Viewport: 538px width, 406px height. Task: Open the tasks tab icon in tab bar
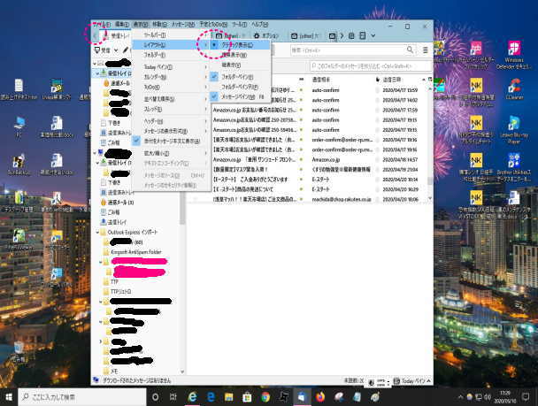point(362,35)
